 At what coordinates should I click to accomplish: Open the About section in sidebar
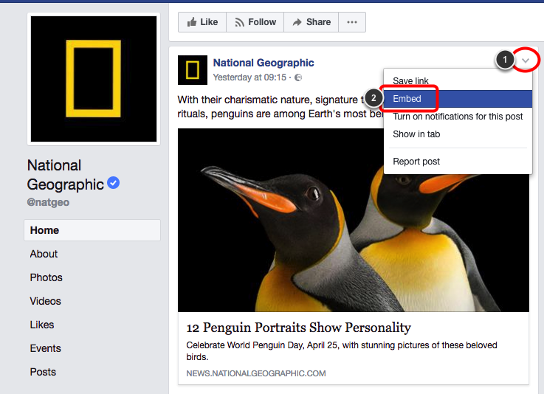pyautogui.click(x=44, y=254)
